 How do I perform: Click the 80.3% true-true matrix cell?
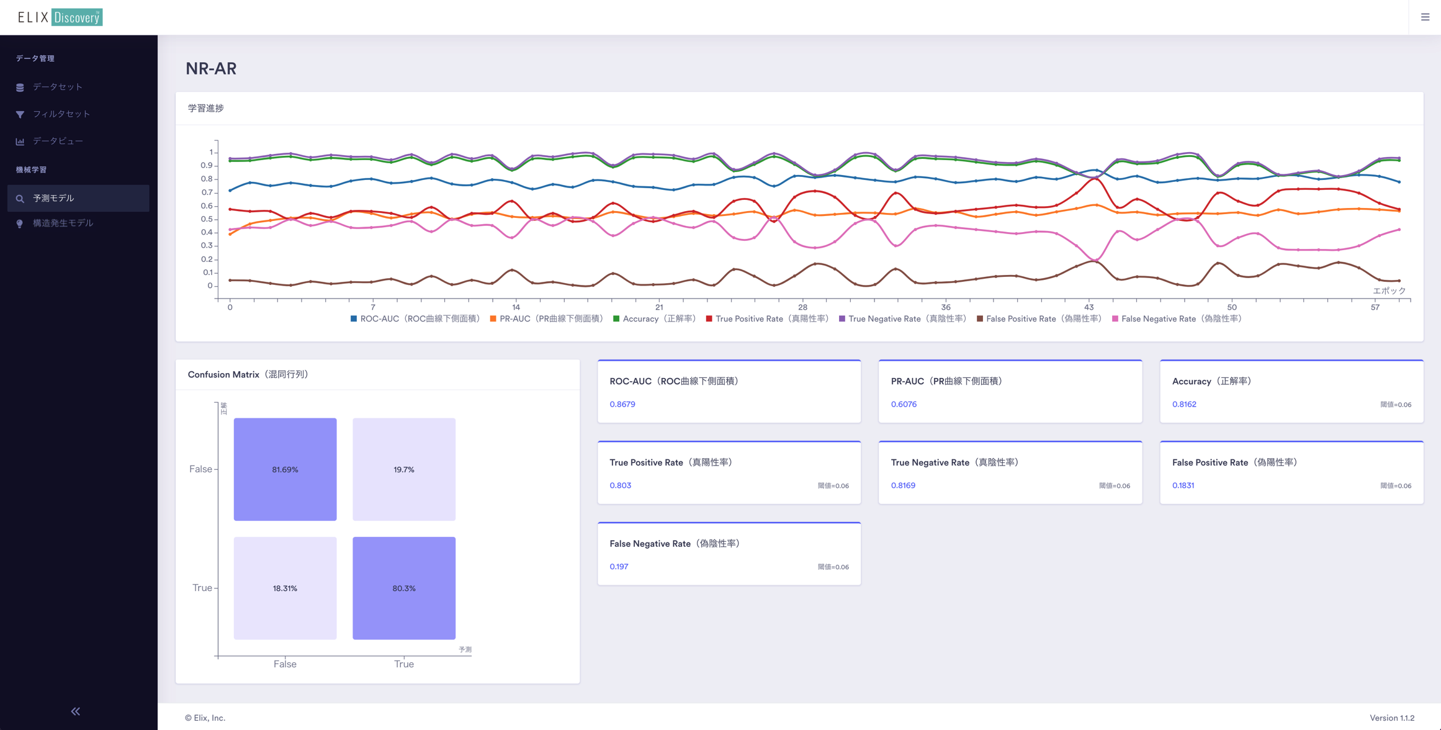click(404, 588)
